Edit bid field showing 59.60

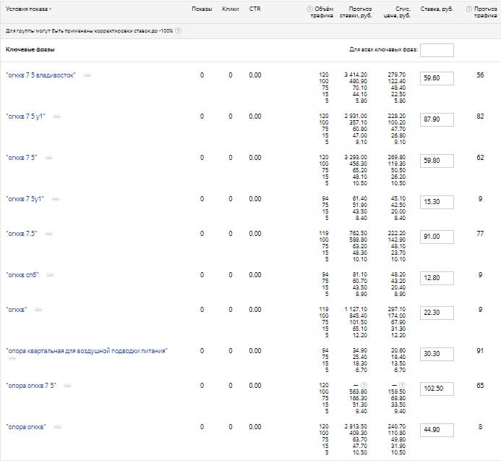click(x=437, y=78)
